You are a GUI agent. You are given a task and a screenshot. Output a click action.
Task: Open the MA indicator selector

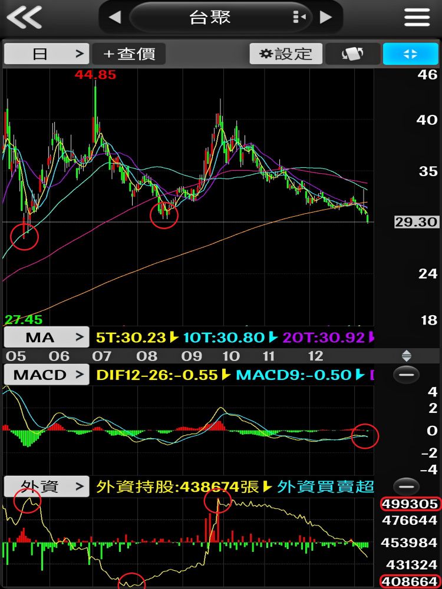click(x=47, y=337)
